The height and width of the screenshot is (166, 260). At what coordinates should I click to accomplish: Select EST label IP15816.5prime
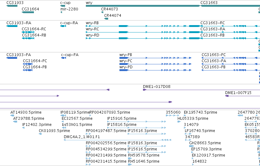pos(122,125)
